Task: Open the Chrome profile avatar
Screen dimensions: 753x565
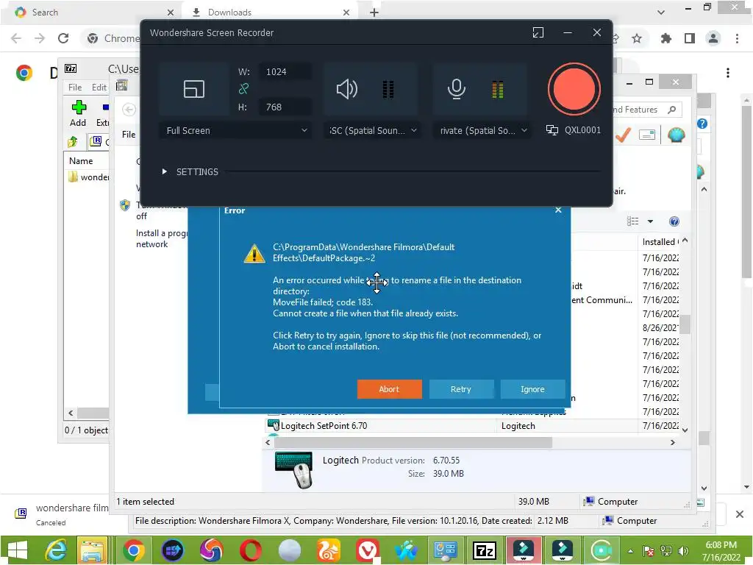Action: [x=713, y=38]
